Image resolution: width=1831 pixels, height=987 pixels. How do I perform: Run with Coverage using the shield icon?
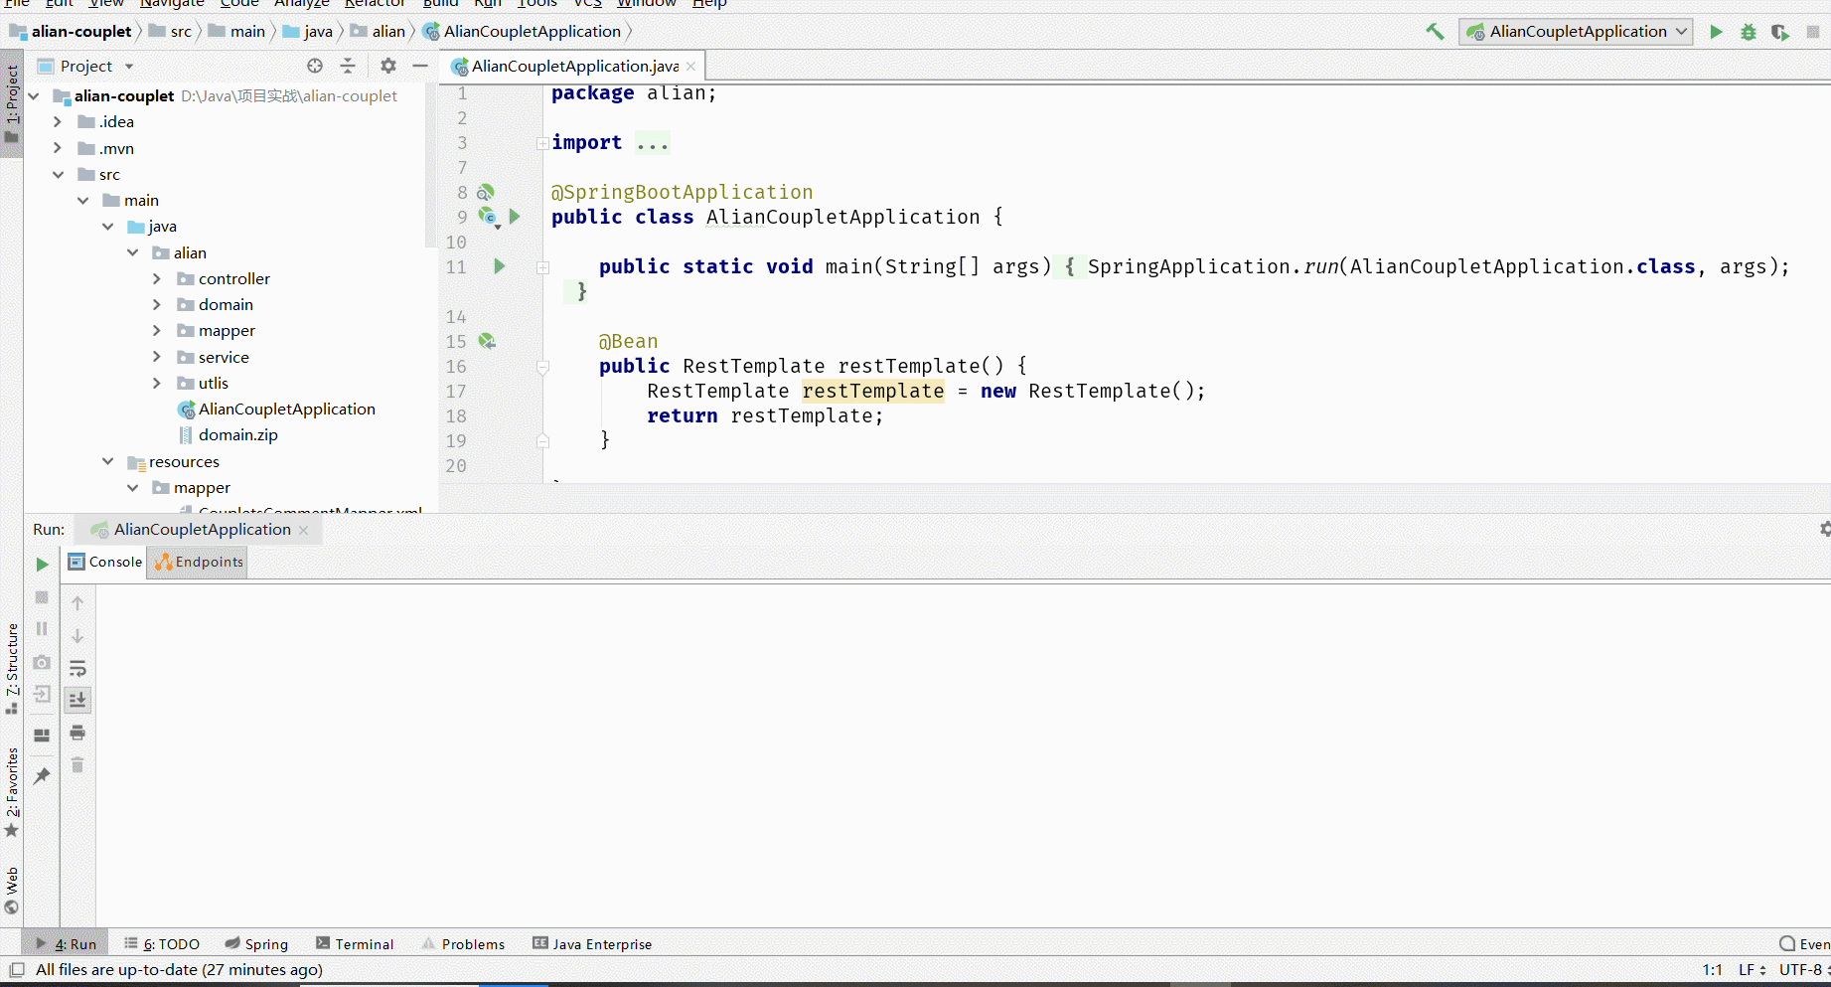pyautogui.click(x=1779, y=31)
